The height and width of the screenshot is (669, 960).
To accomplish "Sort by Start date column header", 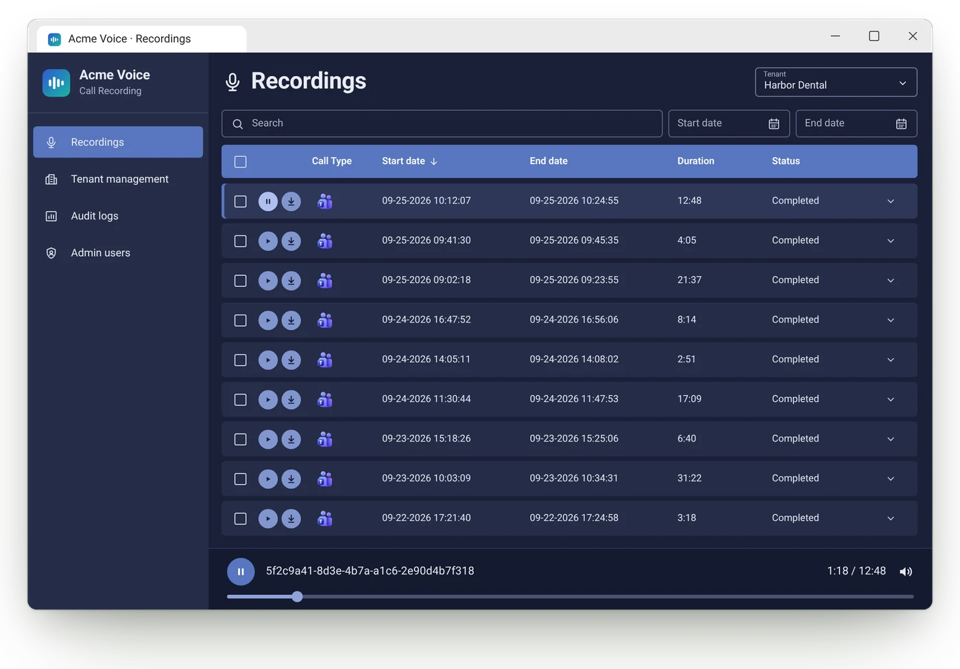I will click(409, 162).
